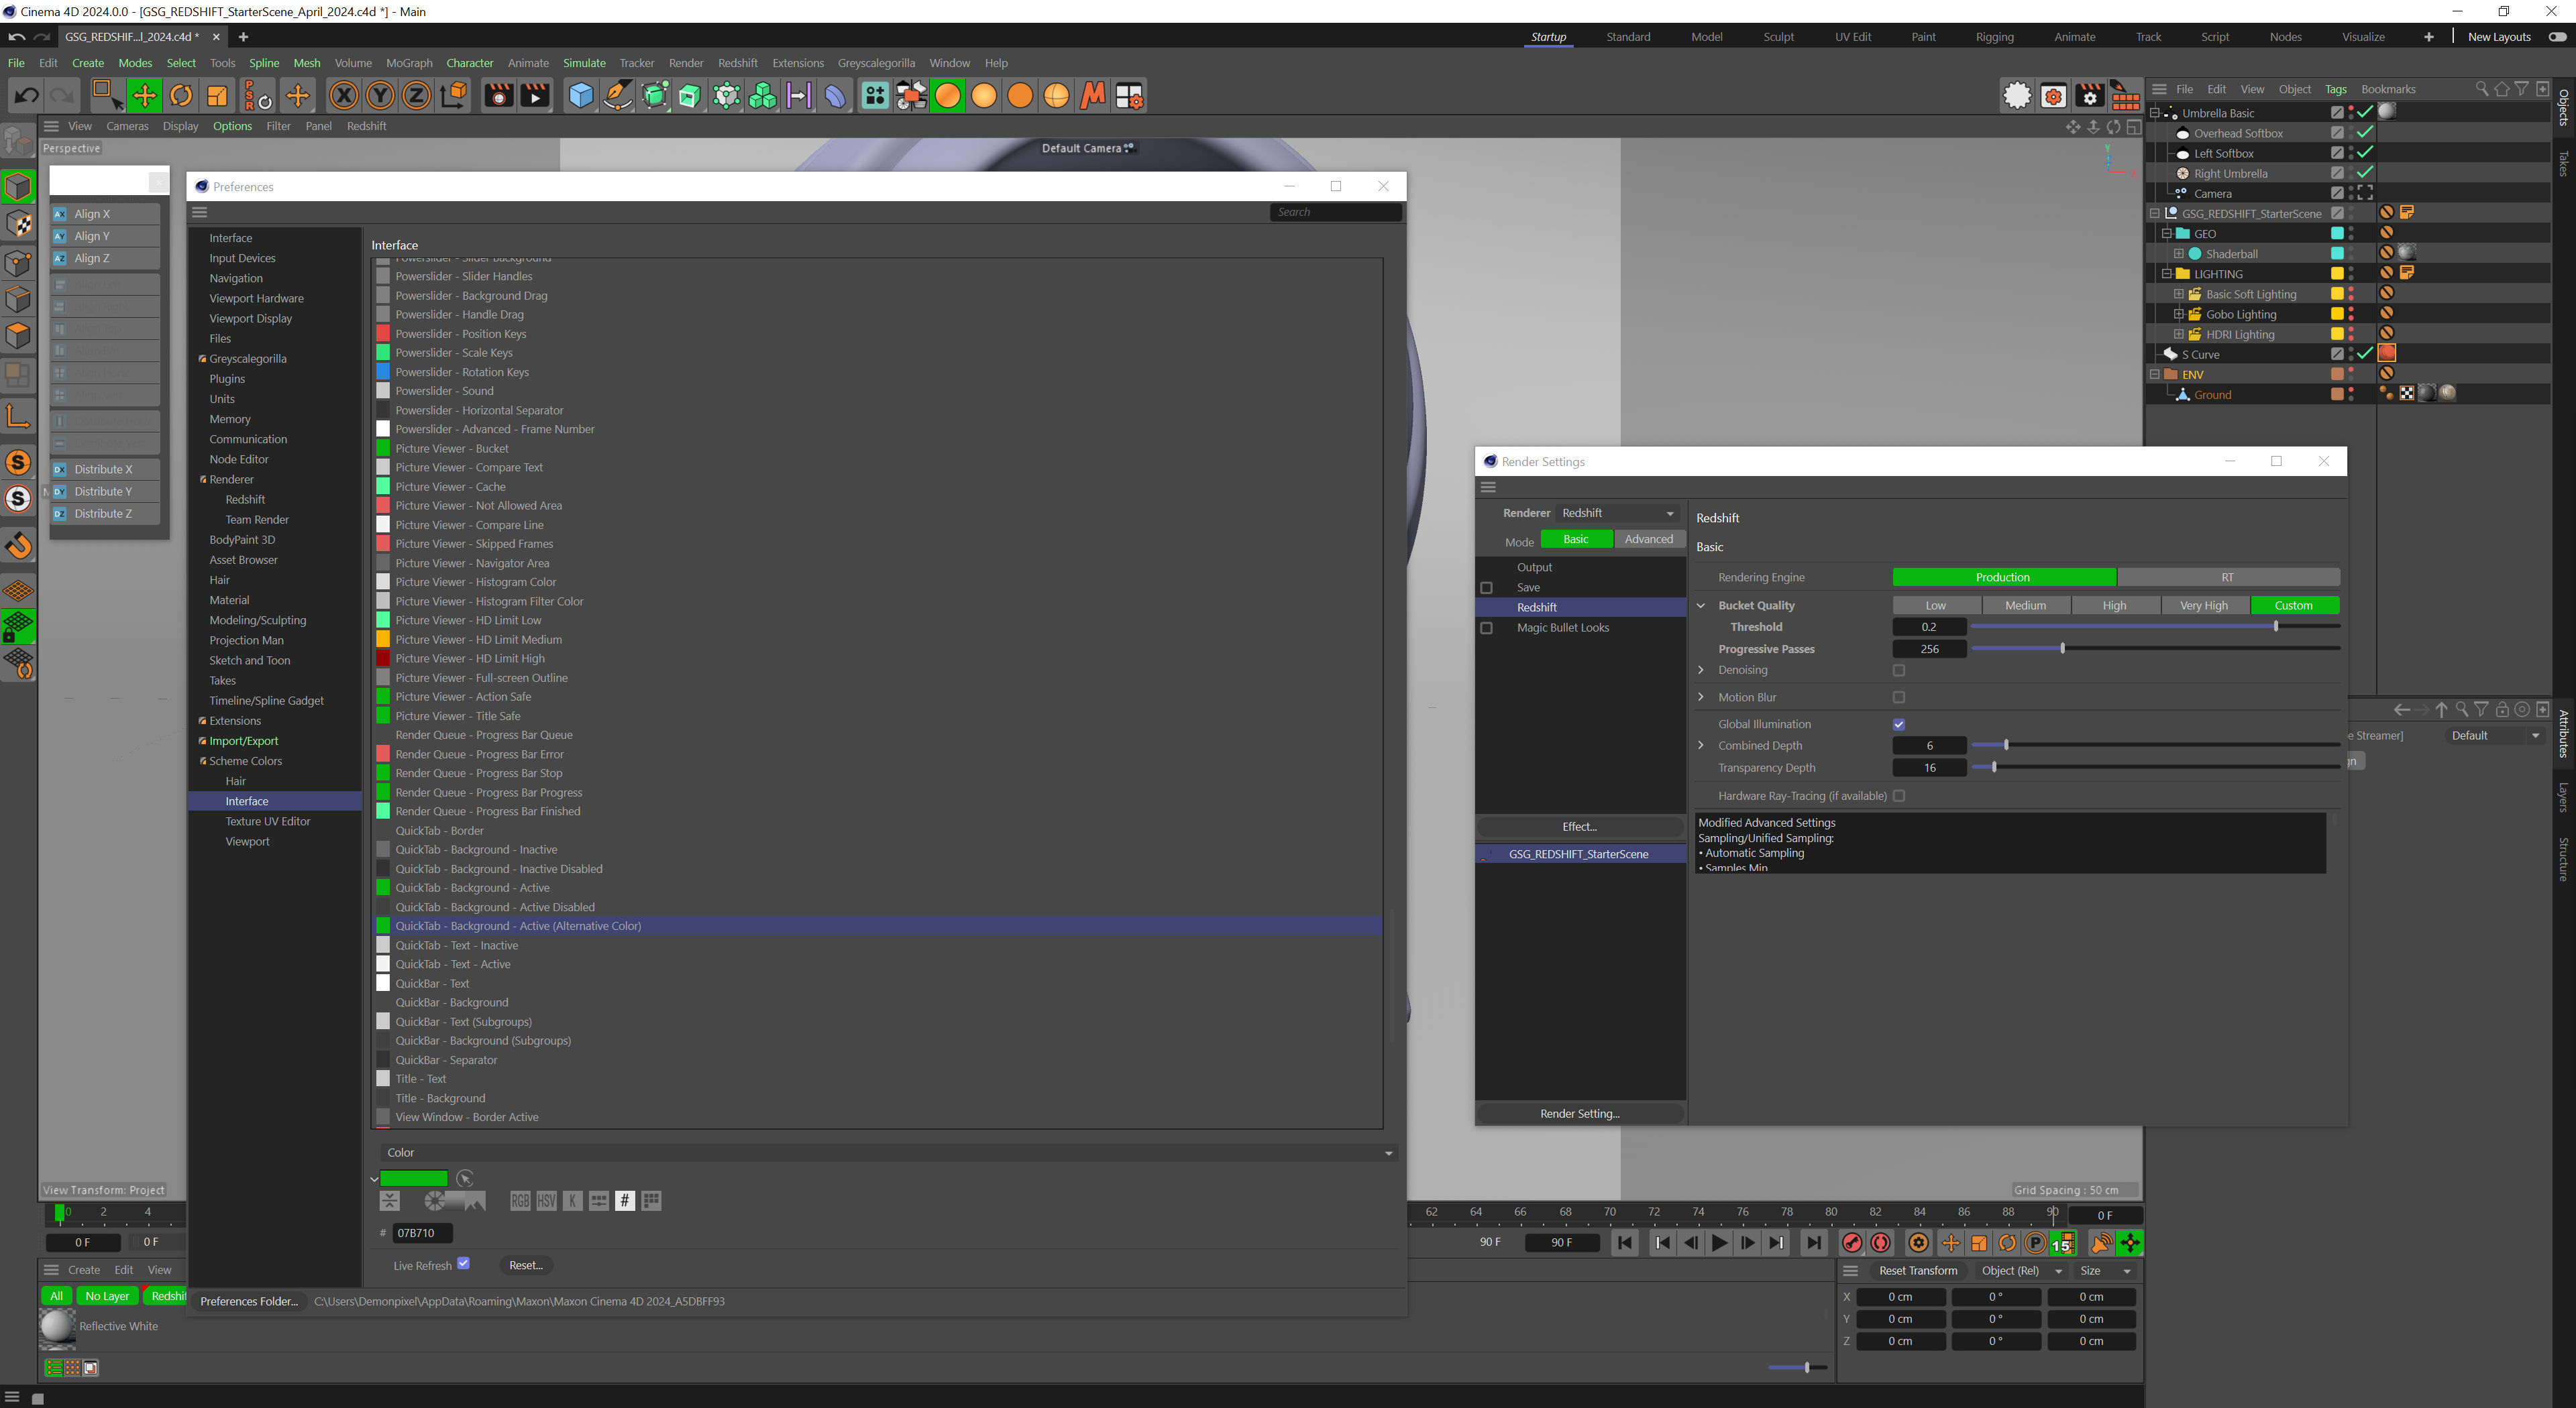Click the Reset... button

pyautogui.click(x=526, y=1265)
